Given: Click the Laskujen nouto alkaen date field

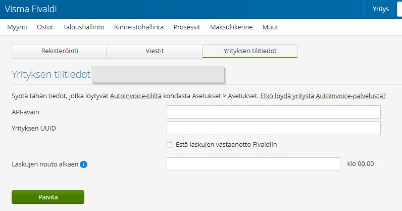Looking at the screenshot, I should pyautogui.click(x=254, y=164).
